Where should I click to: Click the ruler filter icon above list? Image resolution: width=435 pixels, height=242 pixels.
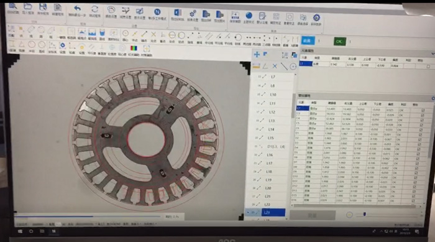pyautogui.click(x=256, y=66)
